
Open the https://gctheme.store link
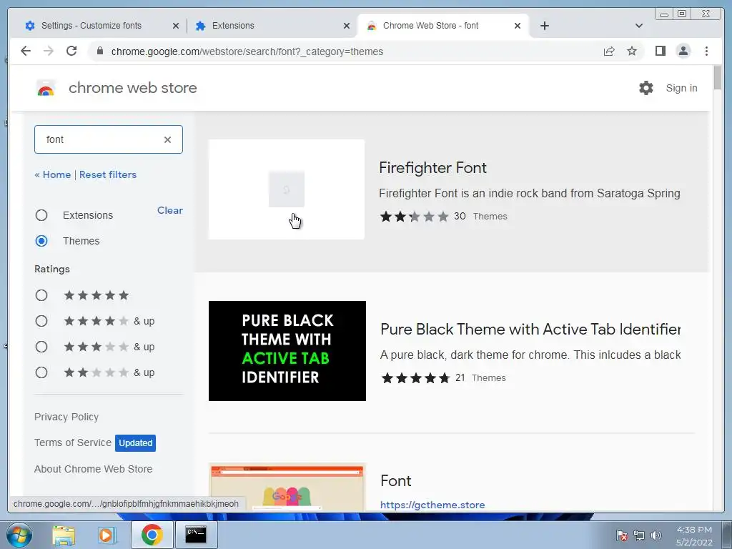[432, 505]
